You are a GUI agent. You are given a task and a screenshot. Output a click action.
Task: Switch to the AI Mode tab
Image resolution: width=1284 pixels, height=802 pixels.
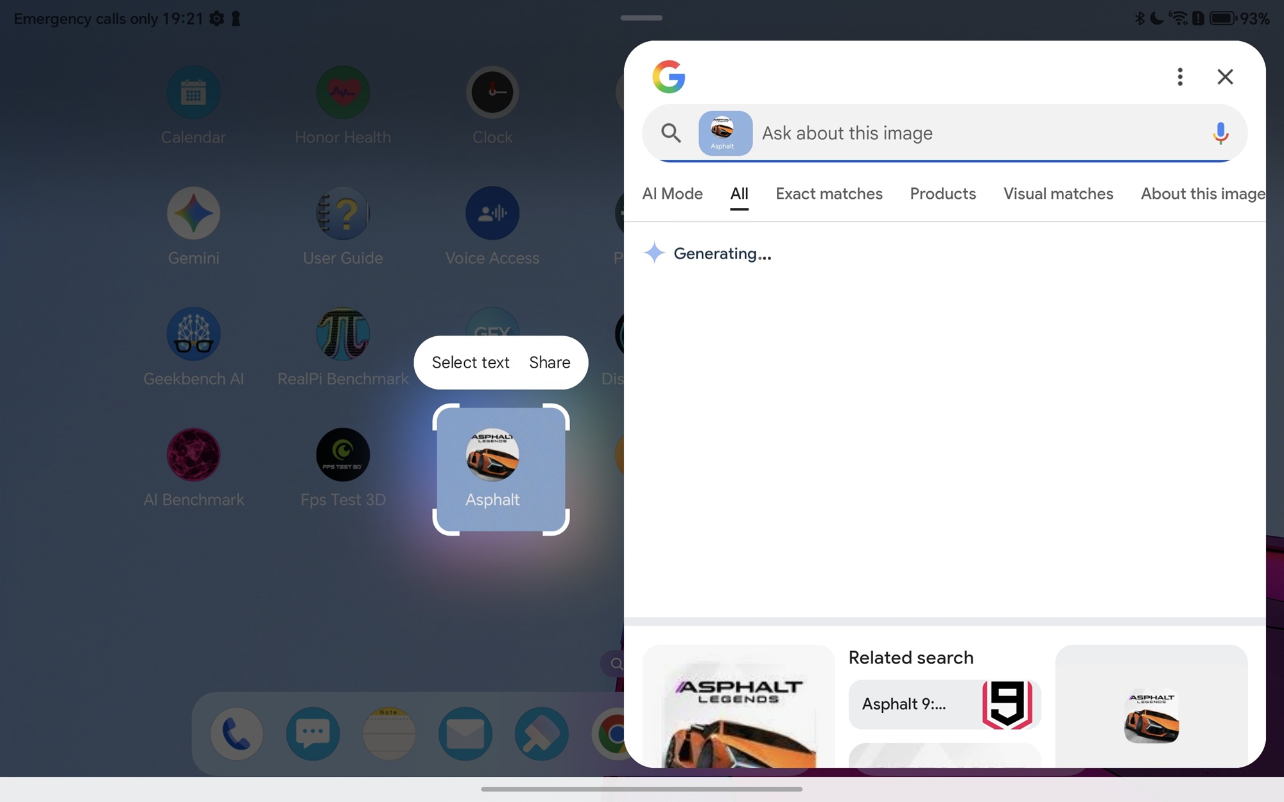point(672,194)
